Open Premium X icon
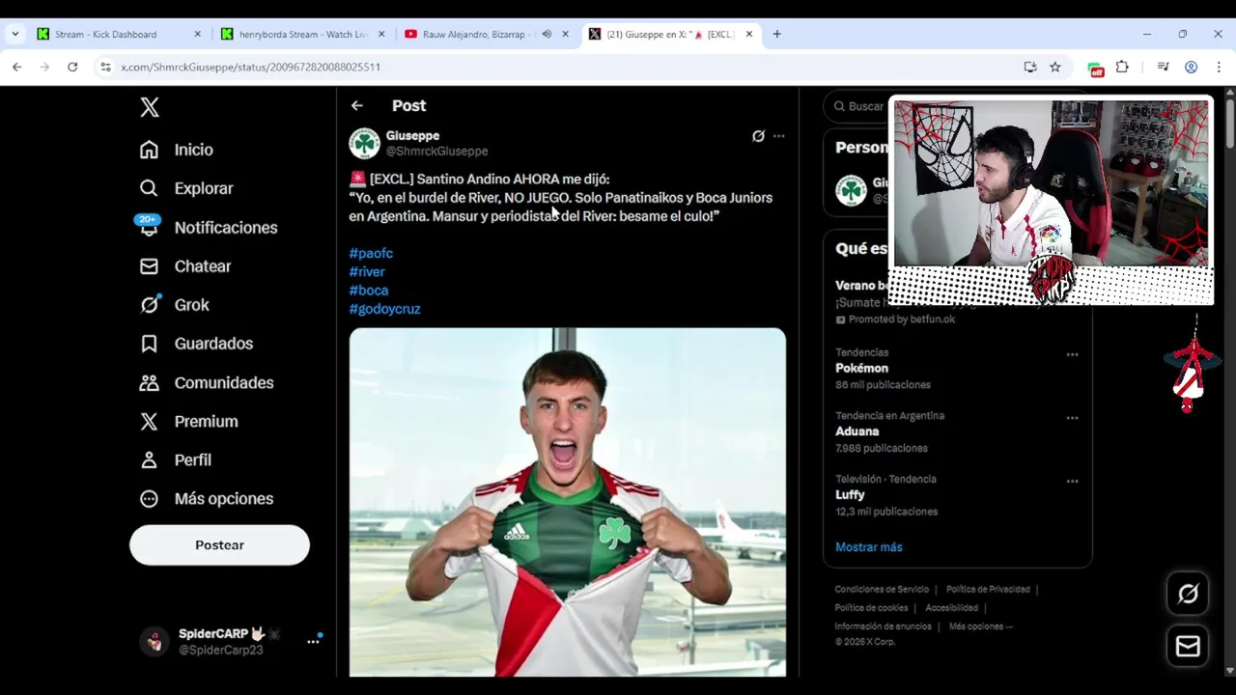This screenshot has width=1236, height=695. 149,422
